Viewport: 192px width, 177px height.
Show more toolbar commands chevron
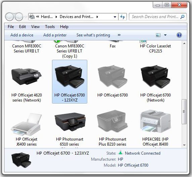[x=119, y=35]
